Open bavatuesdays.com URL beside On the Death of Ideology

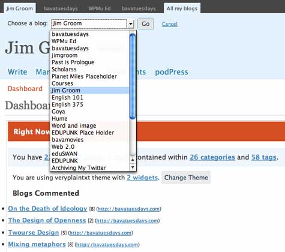point(128,209)
